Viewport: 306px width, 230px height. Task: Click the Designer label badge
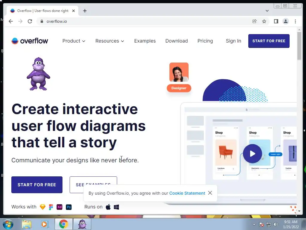pyautogui.click(x=179, y=88)
